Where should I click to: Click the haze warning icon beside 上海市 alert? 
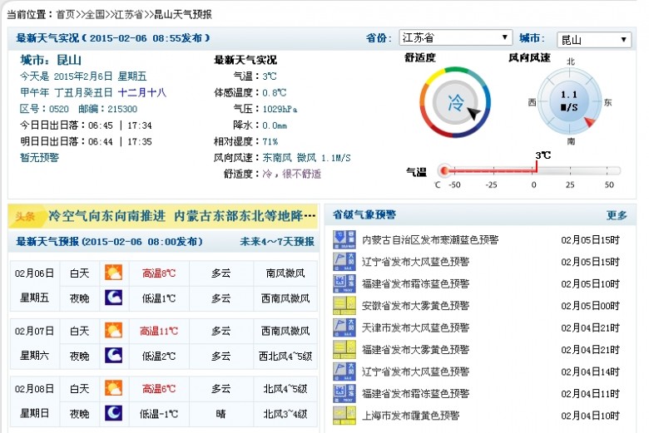point(344,415)
